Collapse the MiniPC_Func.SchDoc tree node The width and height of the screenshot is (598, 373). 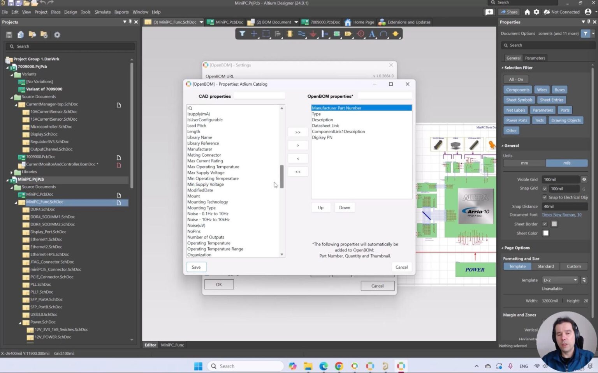[16, 202]
